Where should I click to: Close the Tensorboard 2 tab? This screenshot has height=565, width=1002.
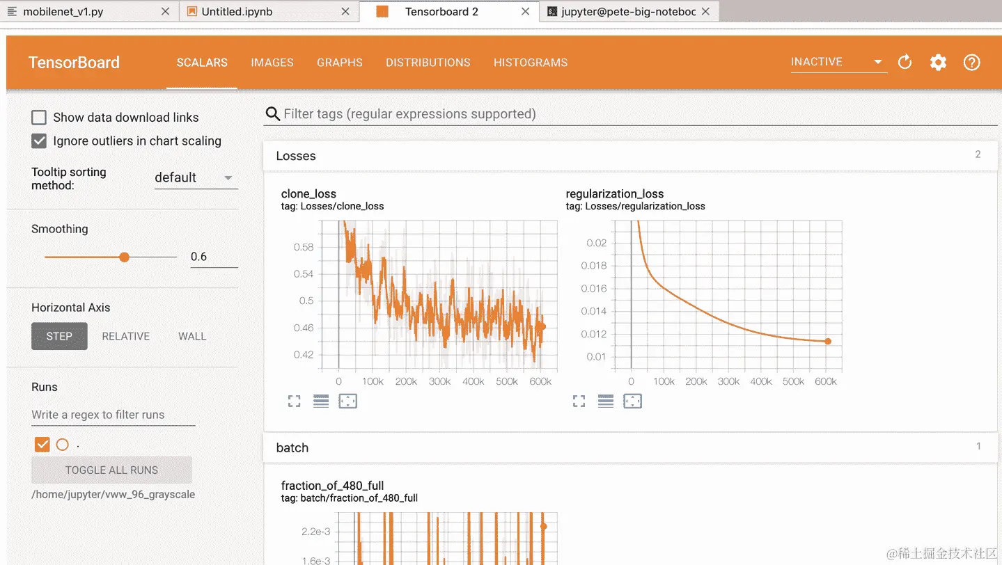tap(526, 12)
